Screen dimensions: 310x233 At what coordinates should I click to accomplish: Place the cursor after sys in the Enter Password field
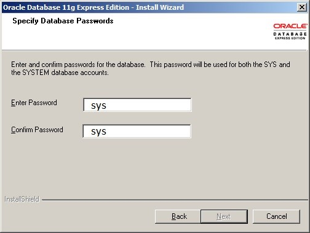coord(107,105)
